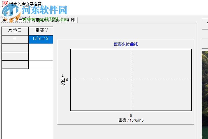Click the first empty 库容V data cell
Viewport: 208px width, 139px height.
tap(41, 48)
